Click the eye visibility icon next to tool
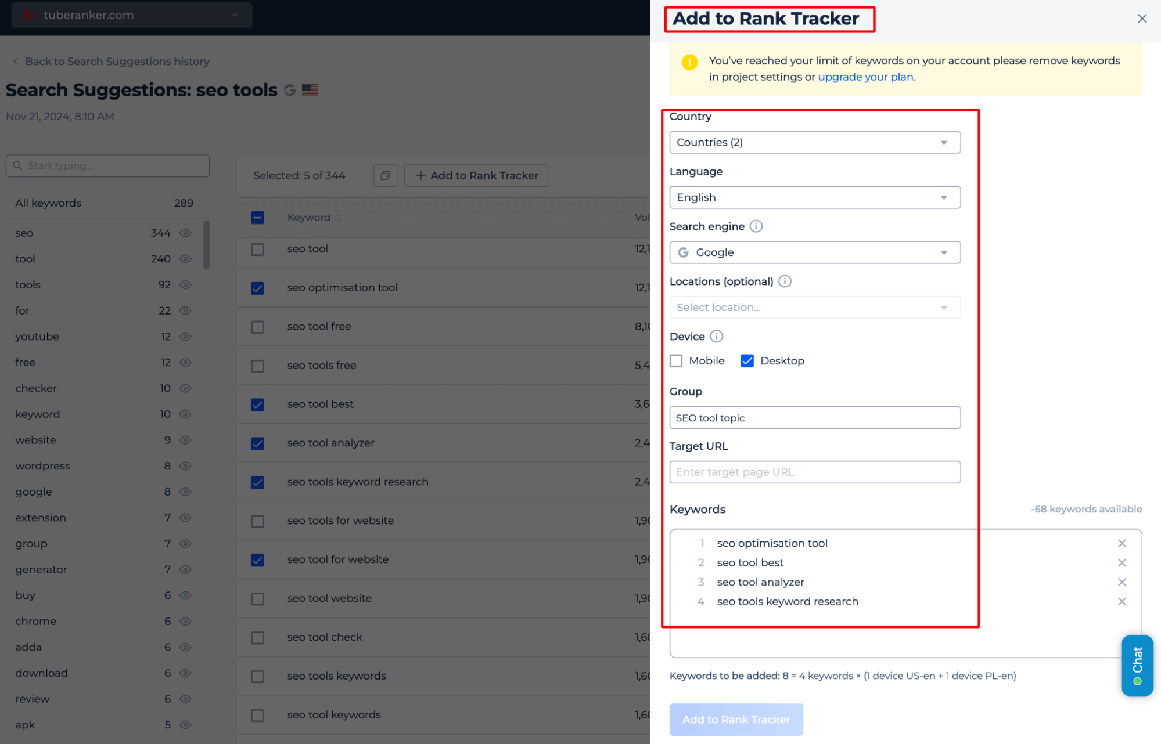 (185, 258)
